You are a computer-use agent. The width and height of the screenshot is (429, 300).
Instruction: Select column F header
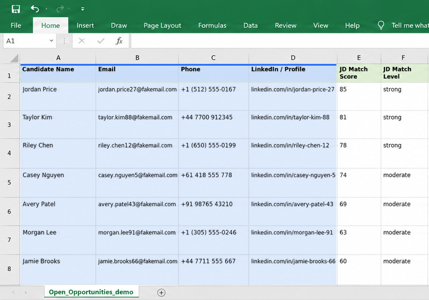pos(403,58)
